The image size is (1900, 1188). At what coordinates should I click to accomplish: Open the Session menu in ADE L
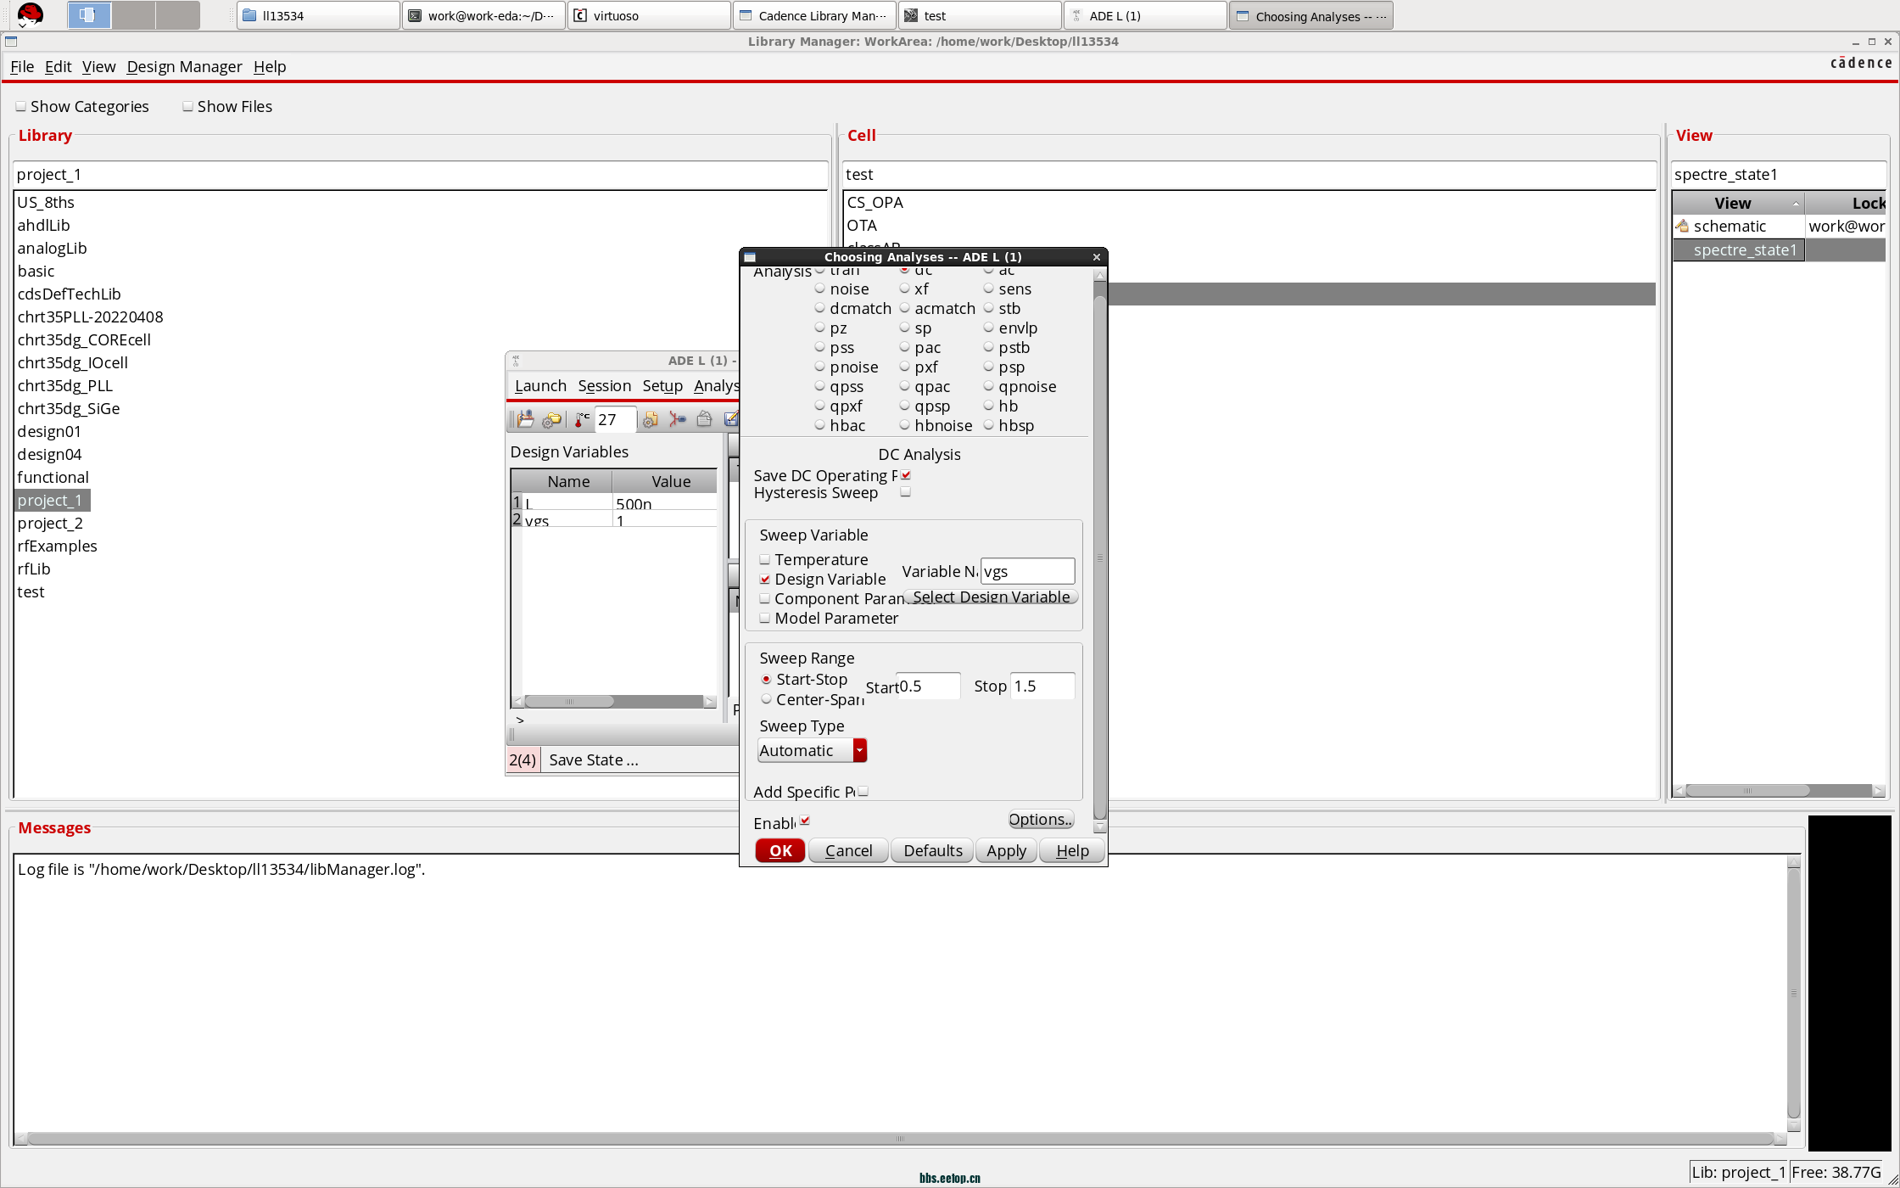coord(604,385)
